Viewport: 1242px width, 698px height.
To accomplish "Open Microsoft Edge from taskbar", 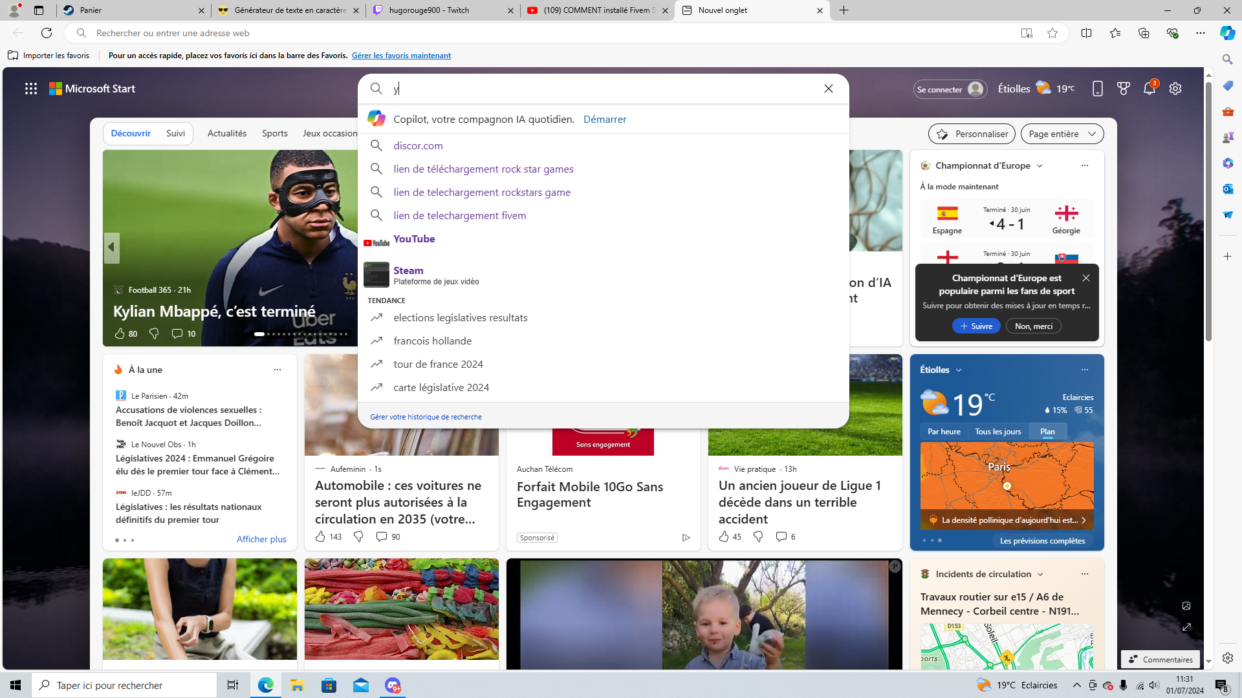I will pos(265,685).
